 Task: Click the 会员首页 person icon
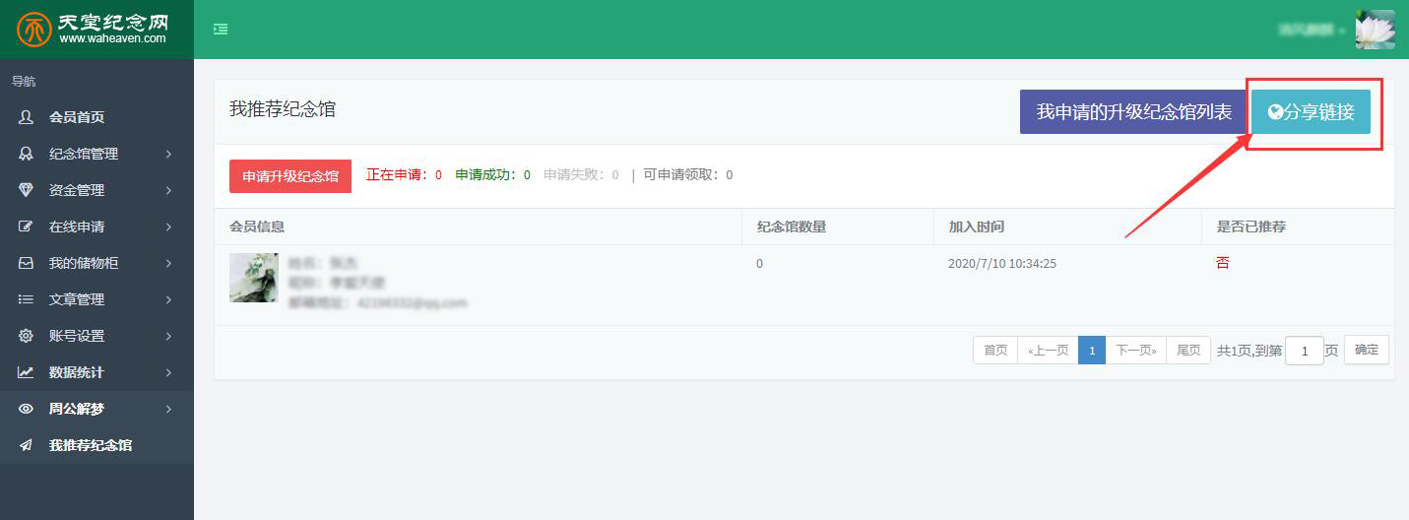pyautogui.click(x=27, y=117)
